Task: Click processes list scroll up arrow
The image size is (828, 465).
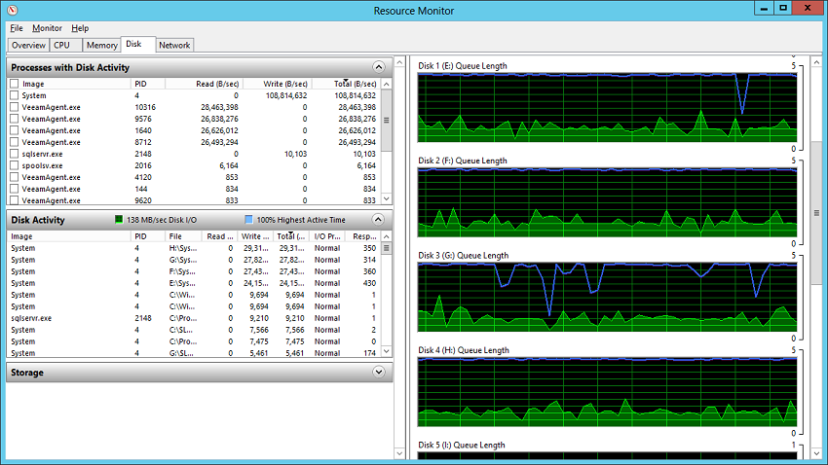Action: pyautogui.click(x=387, y=84)
